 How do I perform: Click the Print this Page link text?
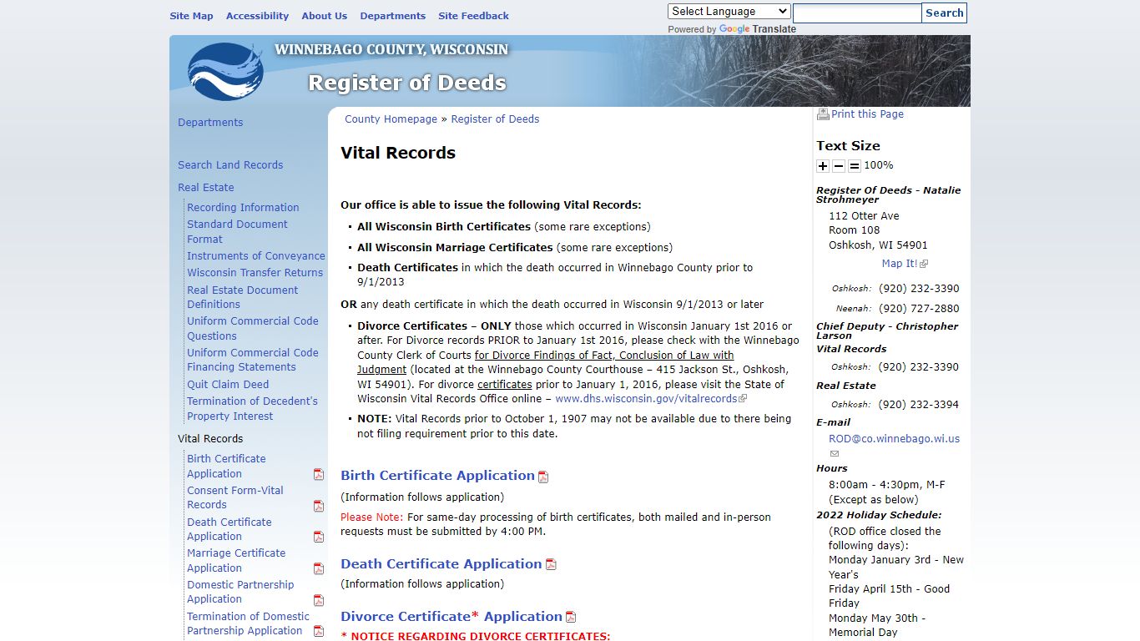867,114
